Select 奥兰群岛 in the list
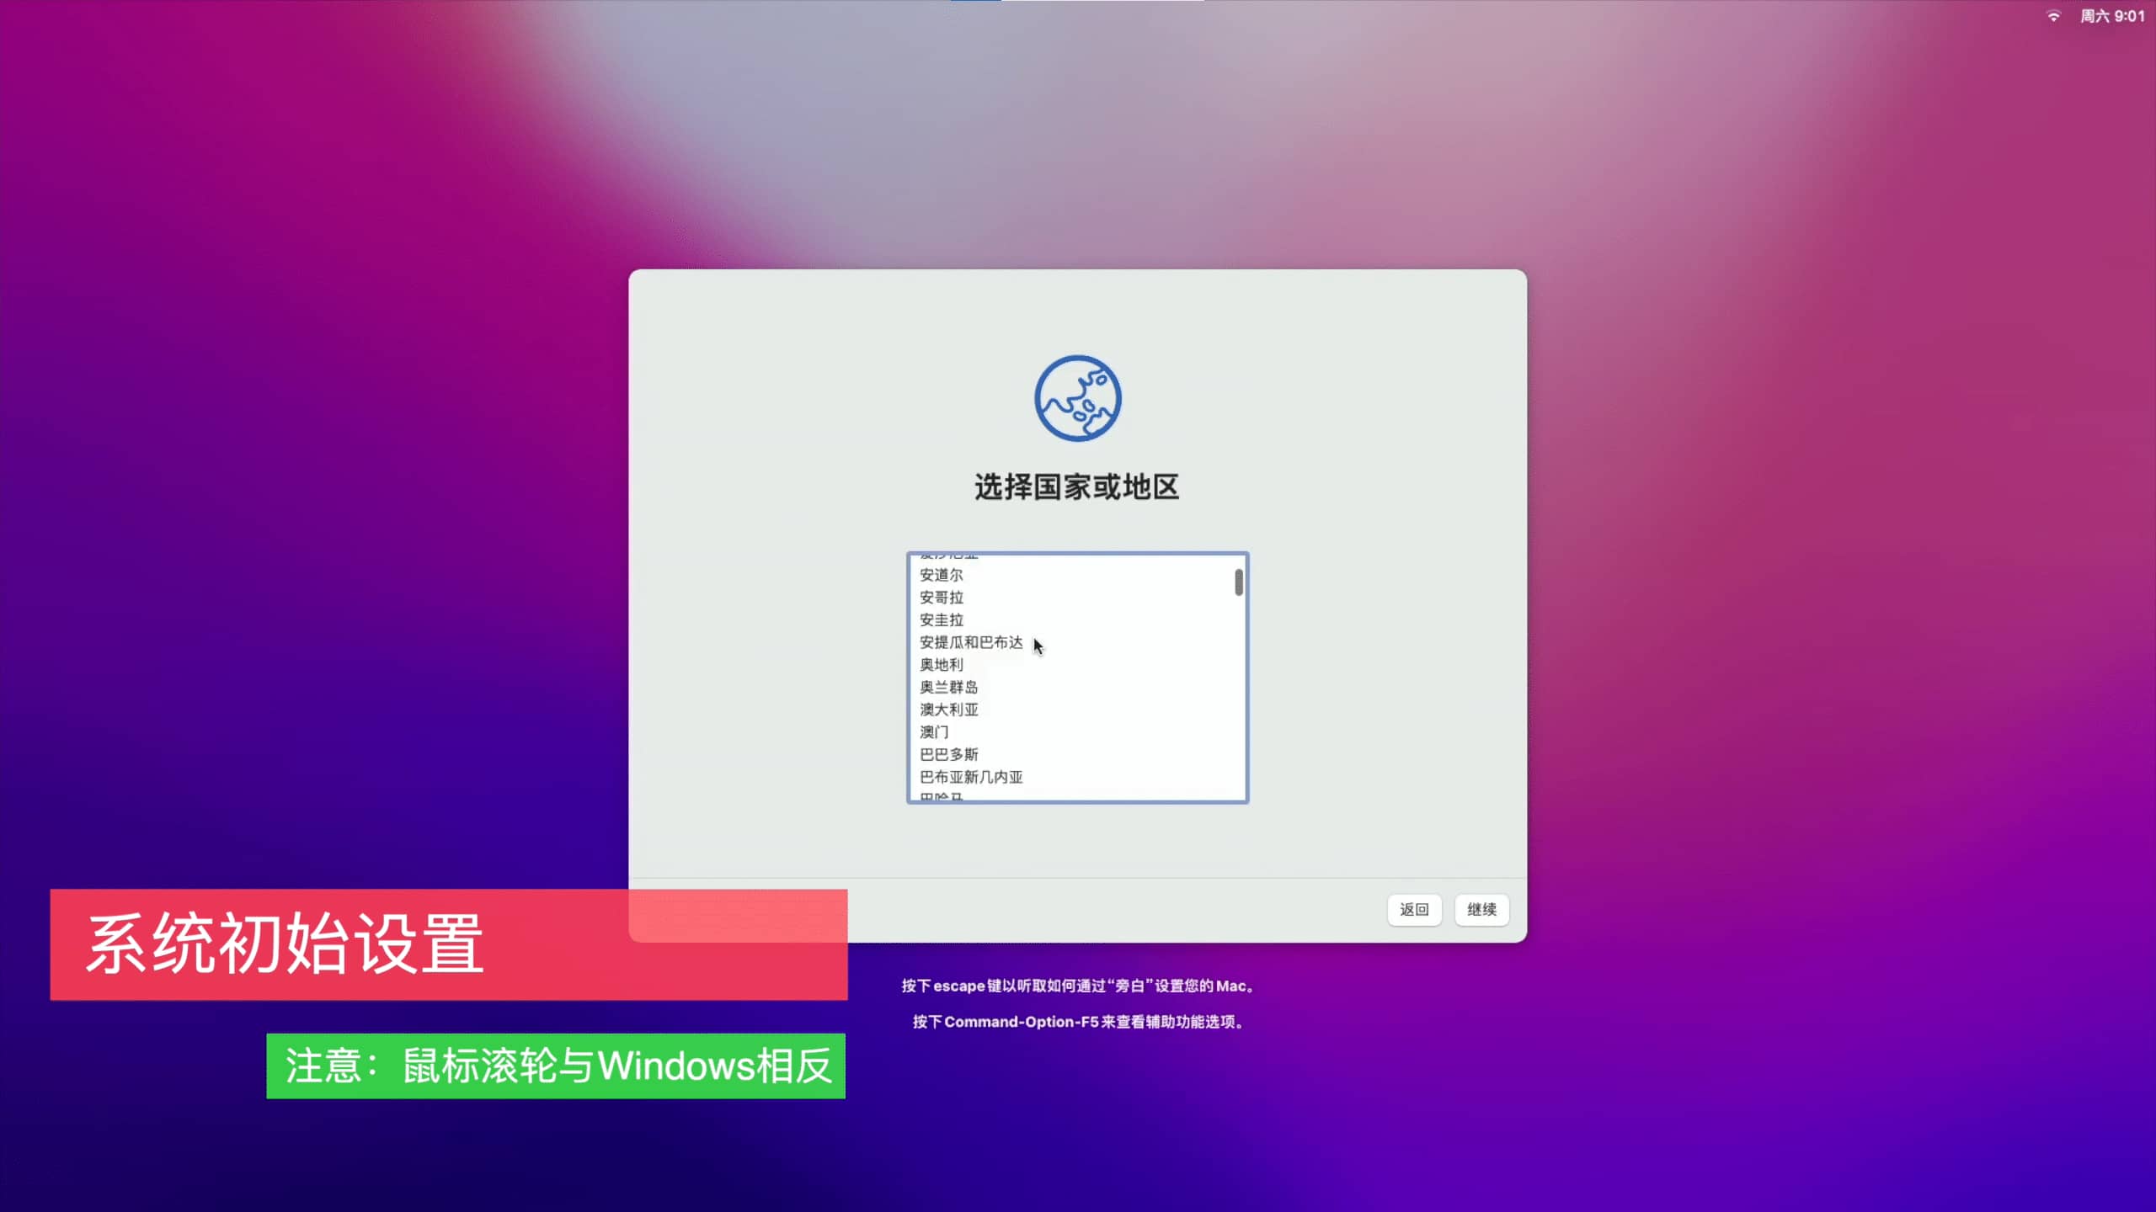The height and width of the screenshot is (1212, 2156). coord(948,688)
